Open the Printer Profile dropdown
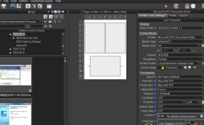This screenshot has width=204, height=125. (199, 63)
